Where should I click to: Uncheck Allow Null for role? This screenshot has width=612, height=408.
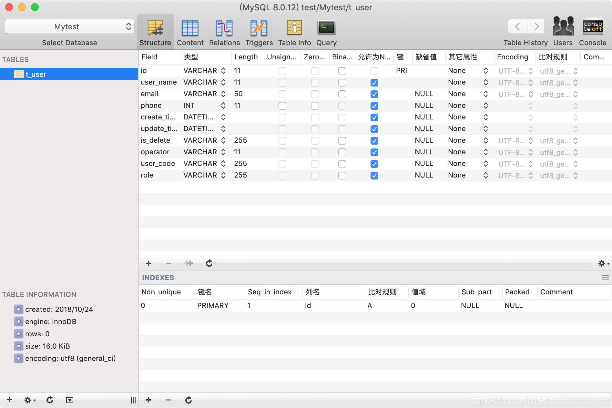[374, 175]
